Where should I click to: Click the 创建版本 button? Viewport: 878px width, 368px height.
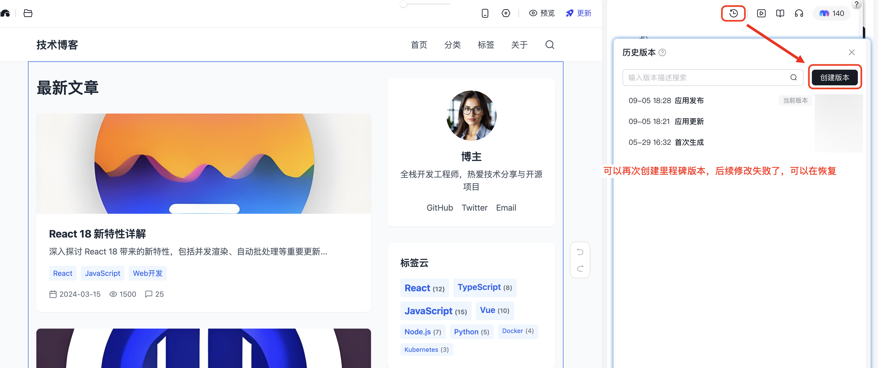(834, 78)
